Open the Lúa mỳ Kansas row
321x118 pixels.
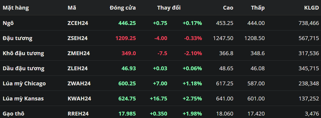click(x=23, y=99)
